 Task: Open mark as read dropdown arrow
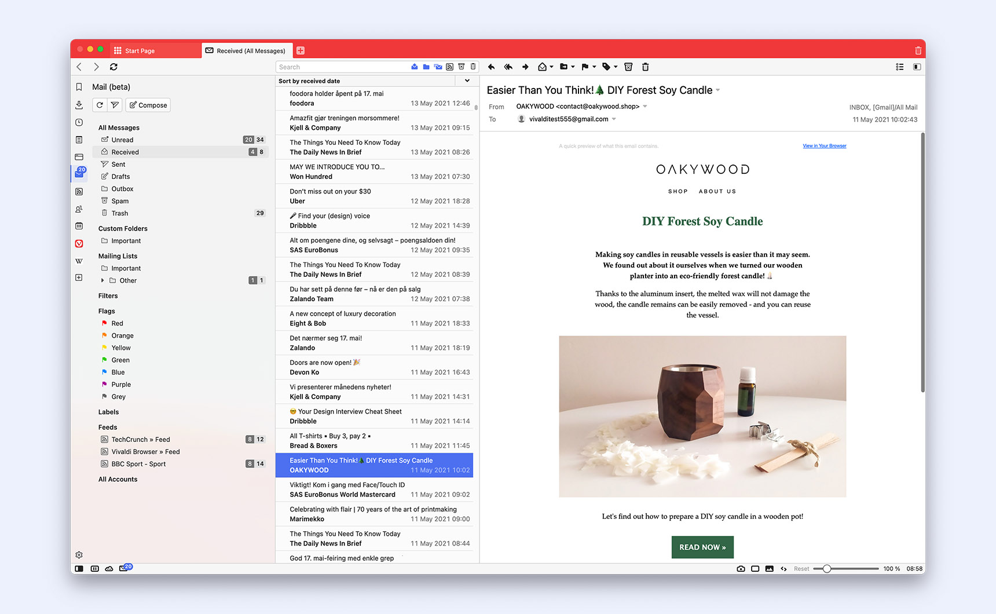click(551, 67)
